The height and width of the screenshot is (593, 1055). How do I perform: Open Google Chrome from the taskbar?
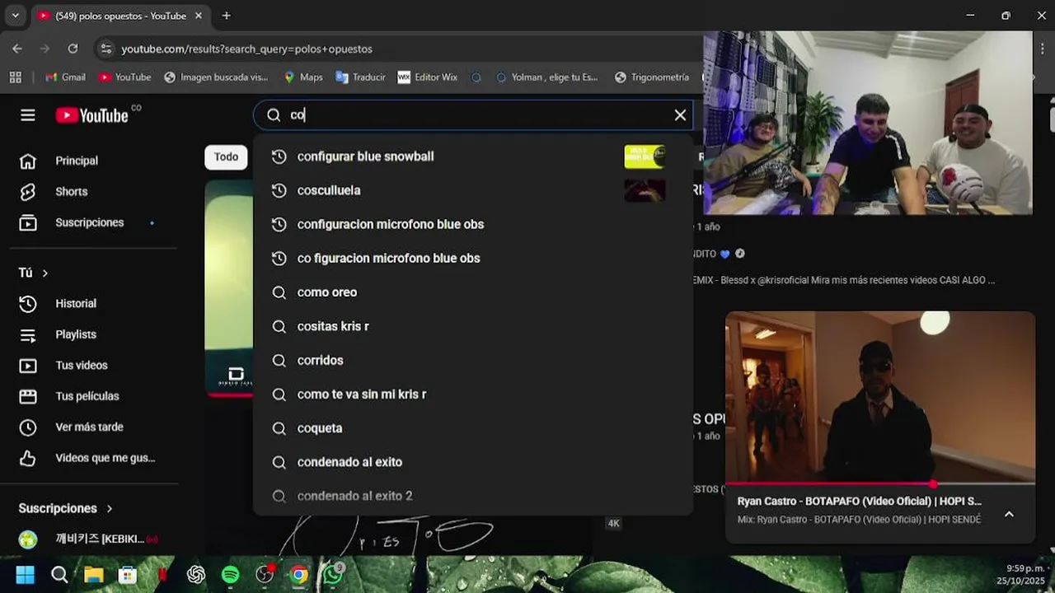point(298,574)
